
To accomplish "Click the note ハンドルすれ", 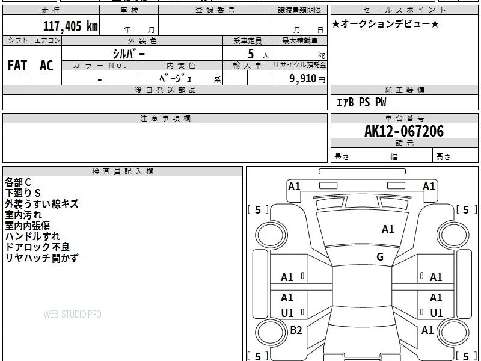I will point(32,236).
